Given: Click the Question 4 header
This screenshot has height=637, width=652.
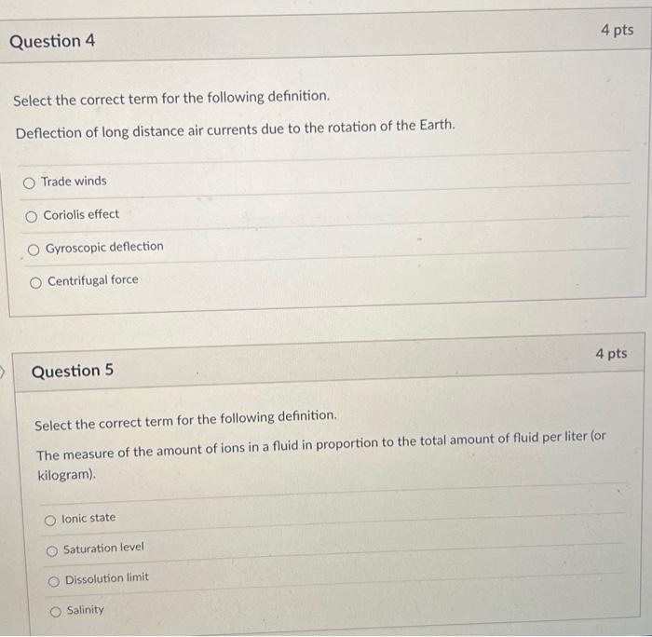Looking at the screenshot, I should tap(52, 41).
